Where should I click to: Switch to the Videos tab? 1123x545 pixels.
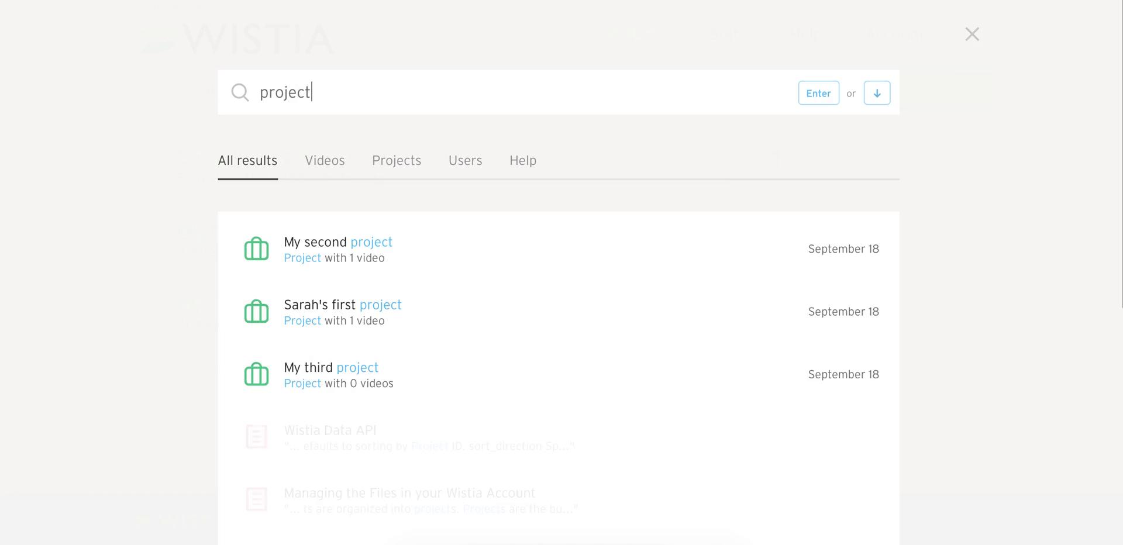point(325,161)
